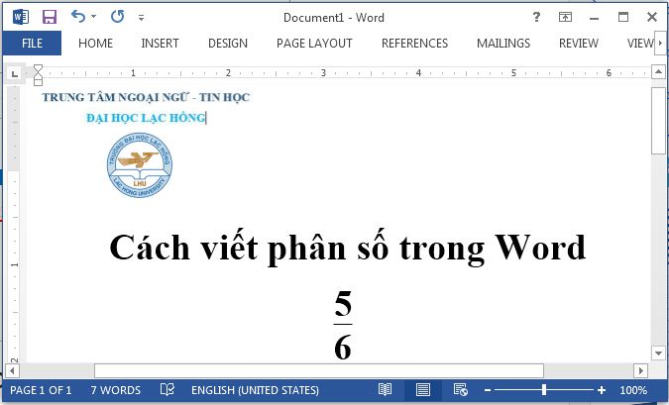Click the Redo/Repeat icon
Image resolution: width=669 pixels, height=405 pixels.
point(118,17)
